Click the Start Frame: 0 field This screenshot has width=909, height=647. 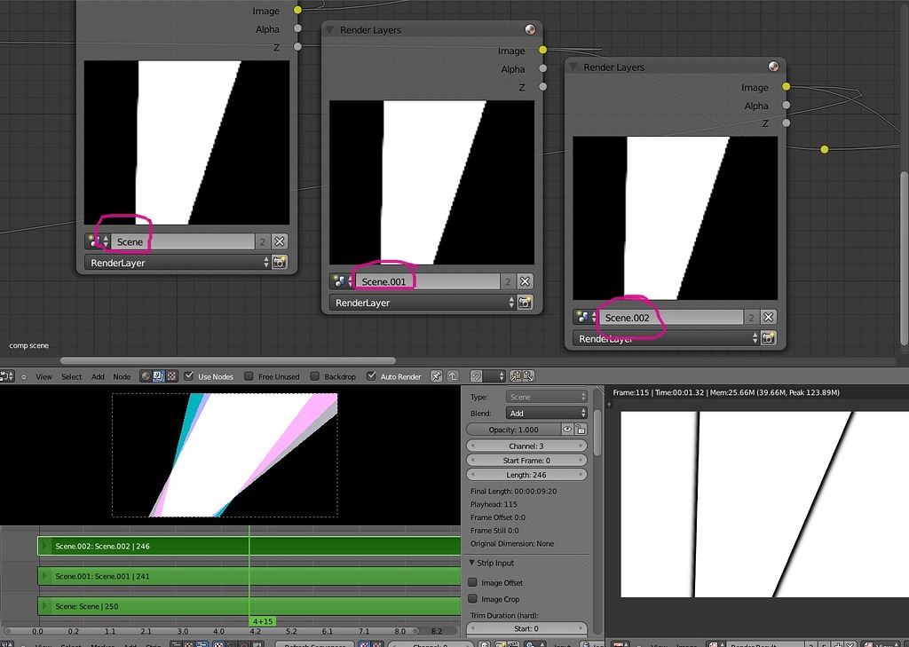pyautogui.click(x=526, y=461)
